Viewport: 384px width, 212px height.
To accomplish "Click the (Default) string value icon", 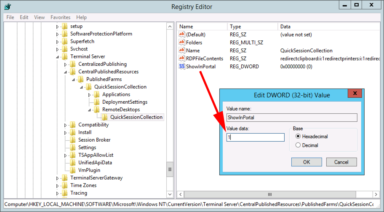I will coord(182,34).
